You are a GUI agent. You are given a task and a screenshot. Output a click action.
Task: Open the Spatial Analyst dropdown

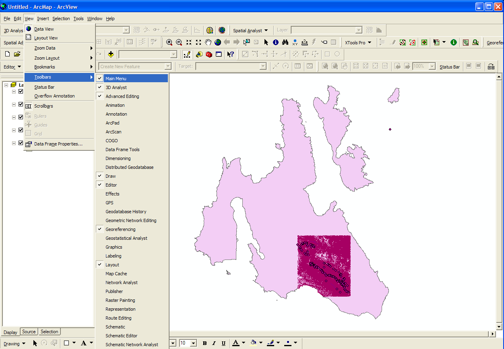click(250, 31)
